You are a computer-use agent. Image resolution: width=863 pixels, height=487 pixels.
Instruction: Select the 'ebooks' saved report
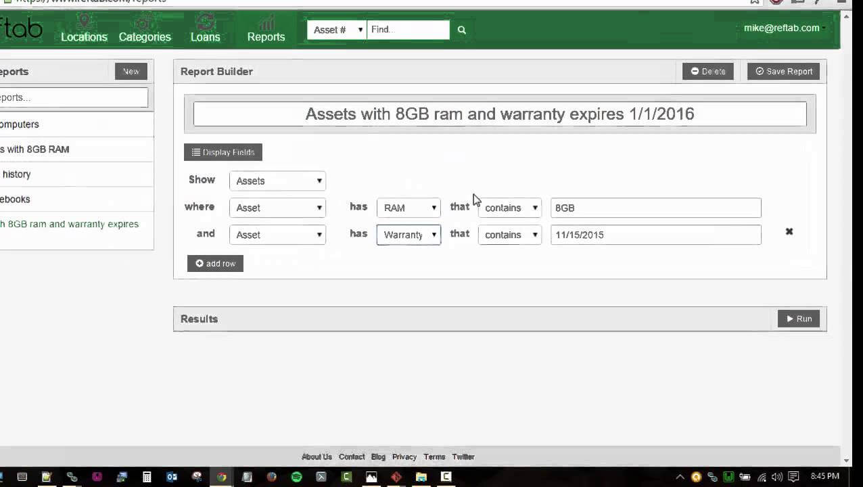[x=76, y=200]
